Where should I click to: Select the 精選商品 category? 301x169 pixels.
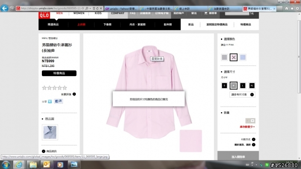pos(53,24)
